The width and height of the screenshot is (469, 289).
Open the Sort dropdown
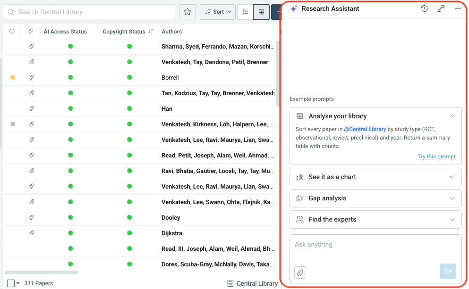pyautogui.click(x=218, y=12)
